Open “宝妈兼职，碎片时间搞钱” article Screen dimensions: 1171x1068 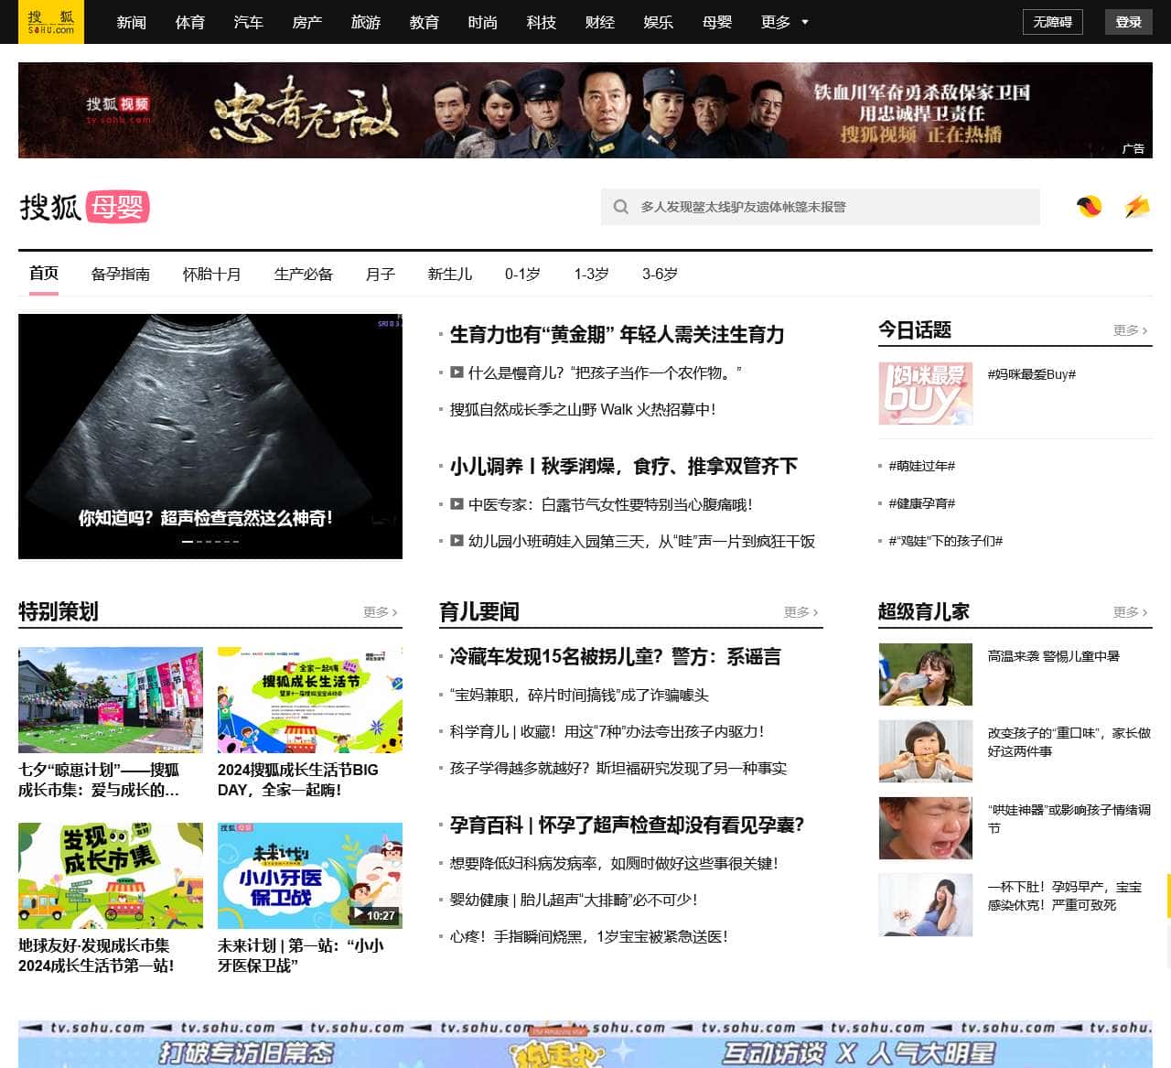tap(579, 695)
